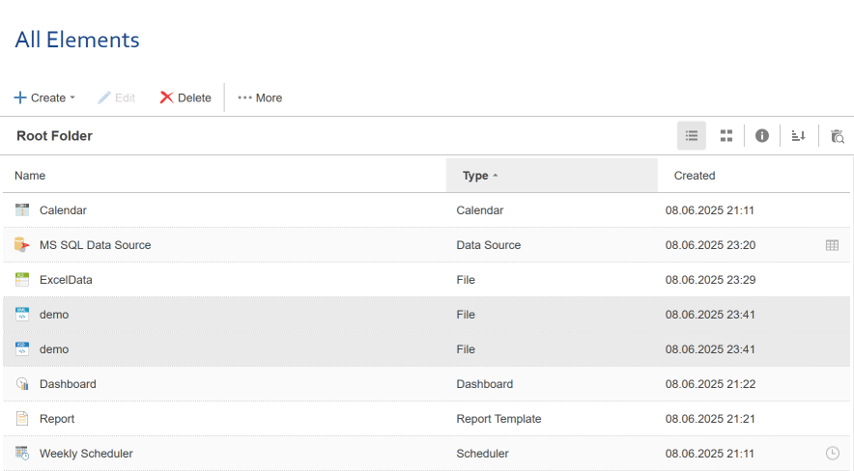Switch to tile grid view
The width and height of the screenshot is (854, 471).
[726, 136]
